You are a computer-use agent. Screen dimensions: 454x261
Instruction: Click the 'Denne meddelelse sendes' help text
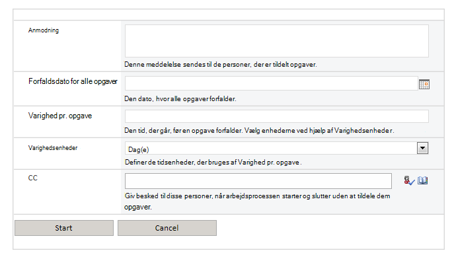coord(221,65)
